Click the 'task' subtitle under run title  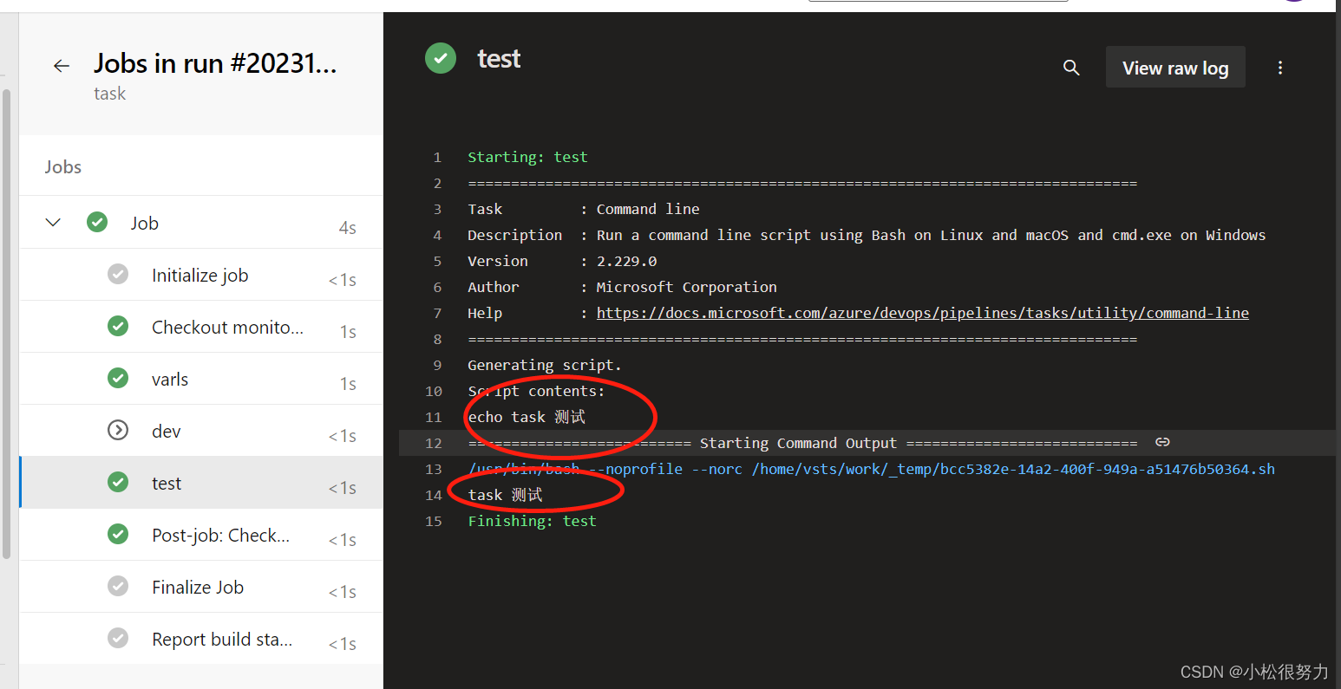109,94
